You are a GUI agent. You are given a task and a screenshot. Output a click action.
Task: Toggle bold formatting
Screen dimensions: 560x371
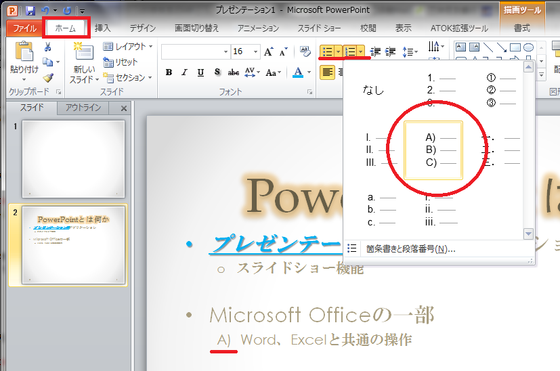(169, 72)
